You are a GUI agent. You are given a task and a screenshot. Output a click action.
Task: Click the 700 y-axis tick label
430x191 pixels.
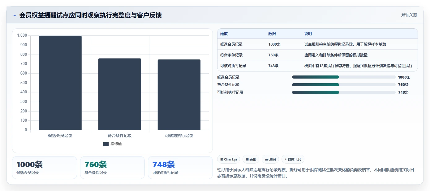point(24,64)
